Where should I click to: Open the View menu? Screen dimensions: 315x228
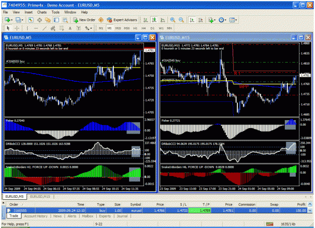(x=16, y=12)
